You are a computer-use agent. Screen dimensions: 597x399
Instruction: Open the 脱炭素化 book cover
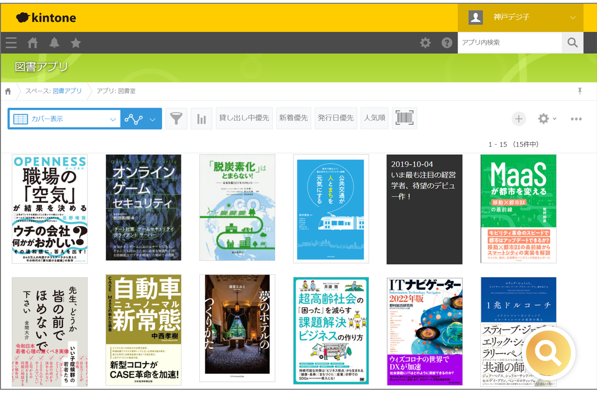pos(237,208)
